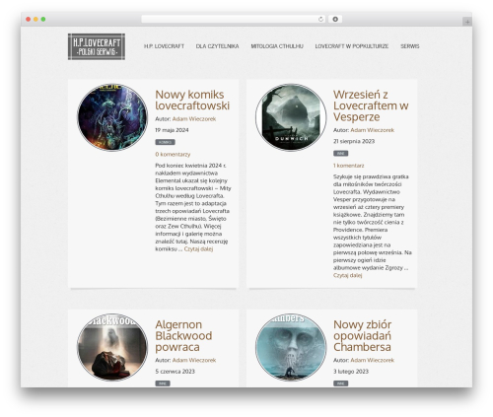Open the Chambers cover thumbnail
Image resolution: width=493 pixels, height=417 pixels.
point(291,347)
